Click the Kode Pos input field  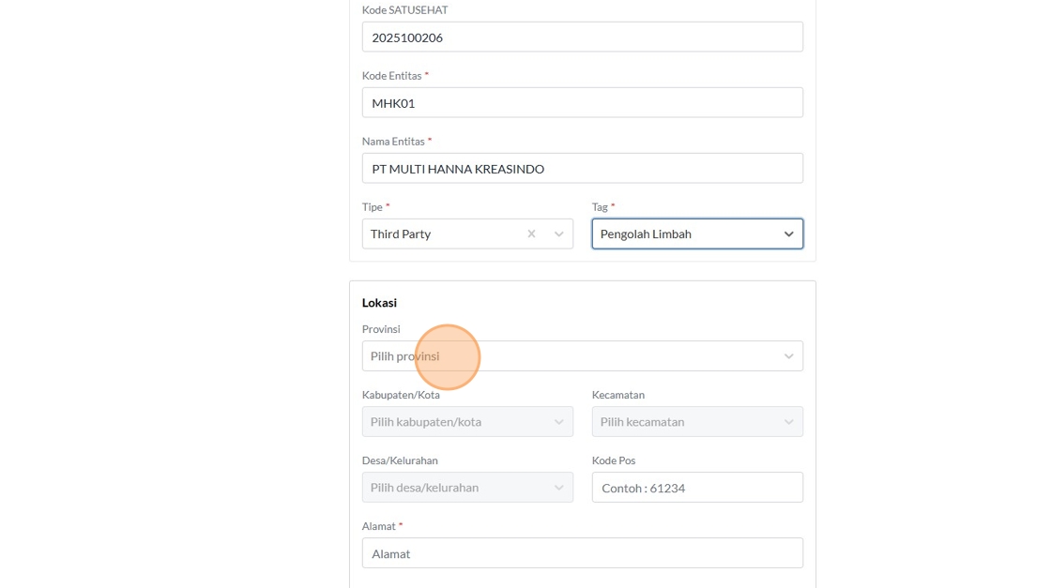[697, 488]
